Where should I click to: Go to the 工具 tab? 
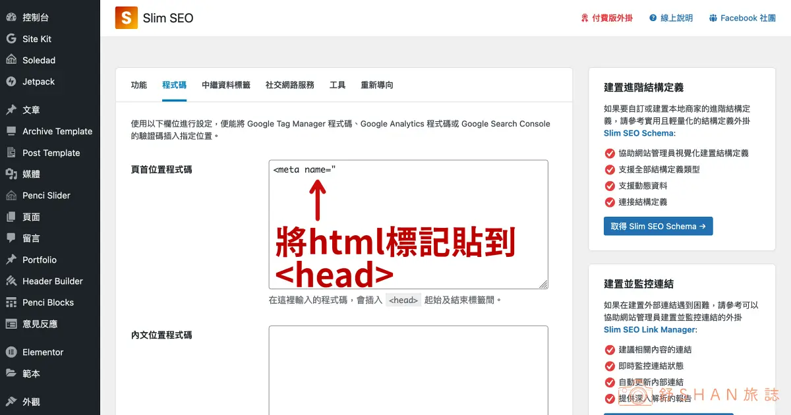click(x=337, y=85)
